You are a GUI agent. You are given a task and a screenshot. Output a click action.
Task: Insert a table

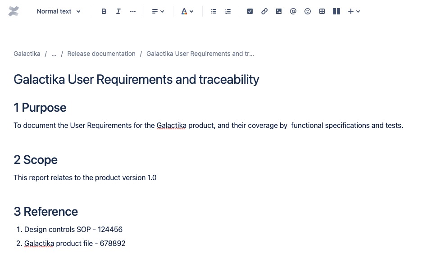[322, 11]
